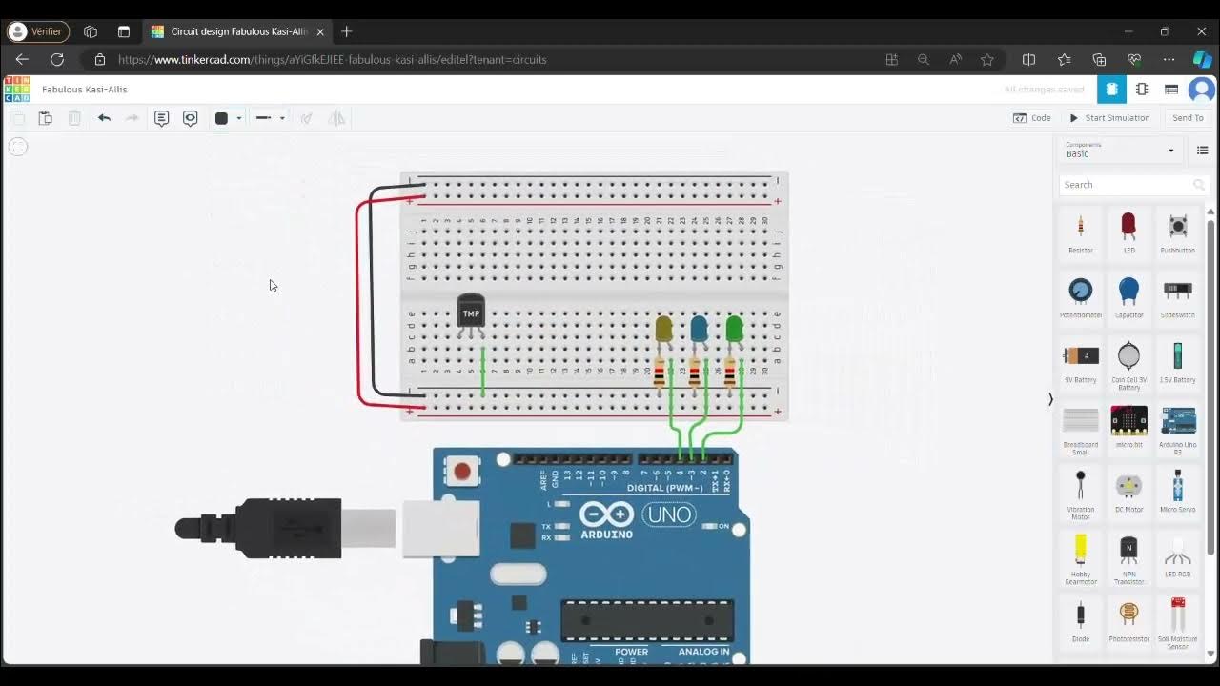
Task: Select the Diode component
Action: [x=1080, y=620]
